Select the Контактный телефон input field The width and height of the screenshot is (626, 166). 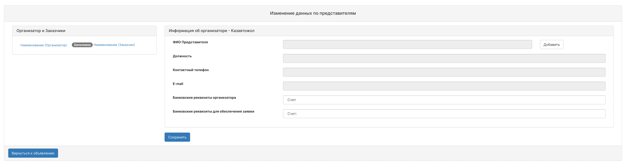(444, 72)
